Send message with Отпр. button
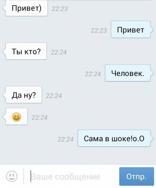The height and width of the screenshot is (188, 156). 137,176
